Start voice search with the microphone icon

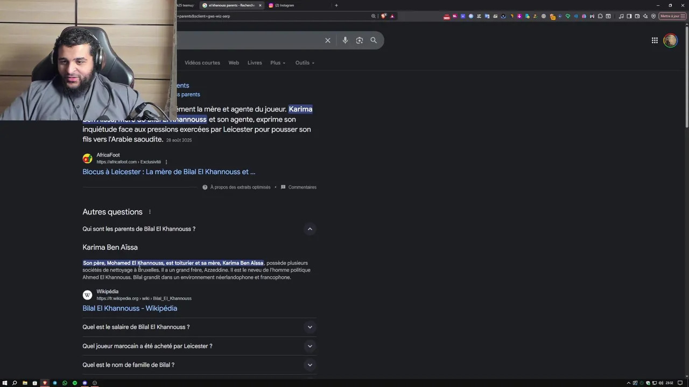click(345, 40)
